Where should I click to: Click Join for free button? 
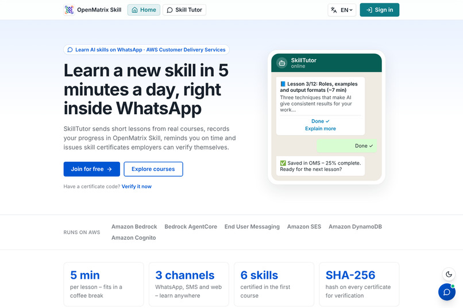click(x=92, y=169)
